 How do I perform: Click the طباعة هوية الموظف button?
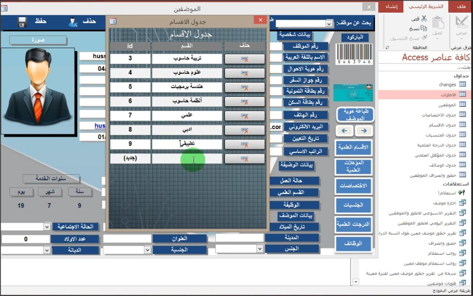click(355, 114)
